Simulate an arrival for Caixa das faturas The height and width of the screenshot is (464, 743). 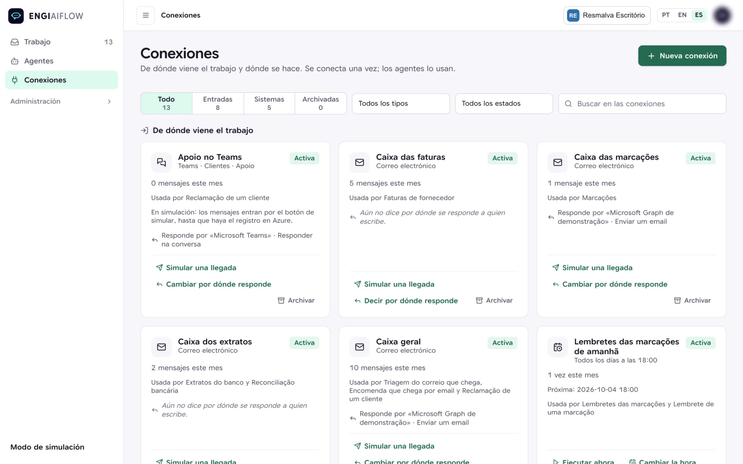tap(394, 284)
